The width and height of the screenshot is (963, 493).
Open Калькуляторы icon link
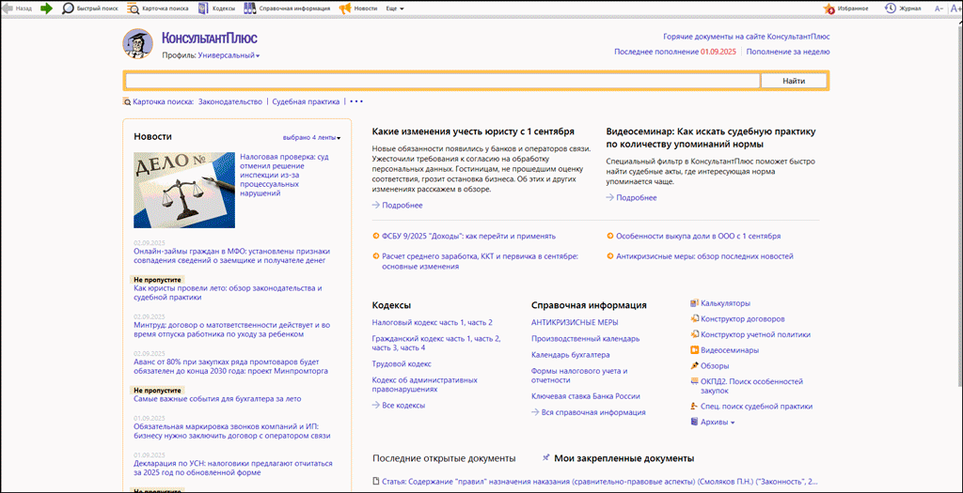pos(695,303)
